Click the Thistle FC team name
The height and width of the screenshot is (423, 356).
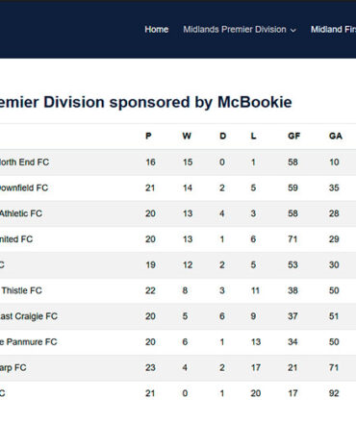coord(21,290)
